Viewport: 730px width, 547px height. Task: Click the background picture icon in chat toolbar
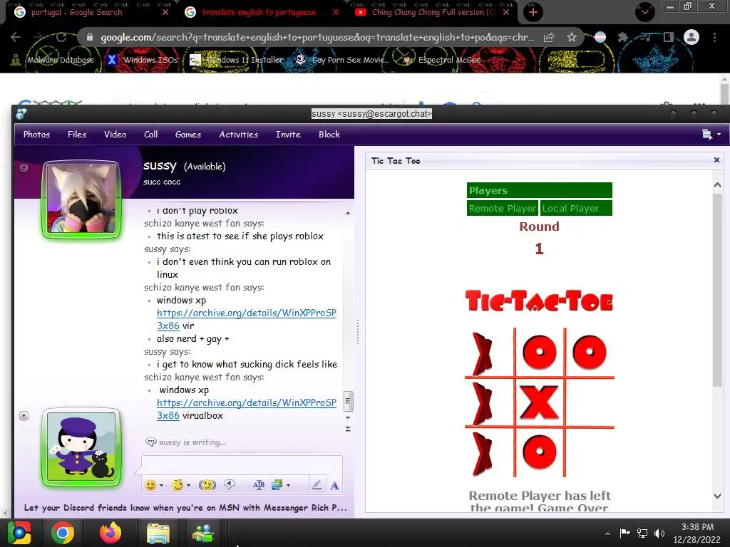277,485
